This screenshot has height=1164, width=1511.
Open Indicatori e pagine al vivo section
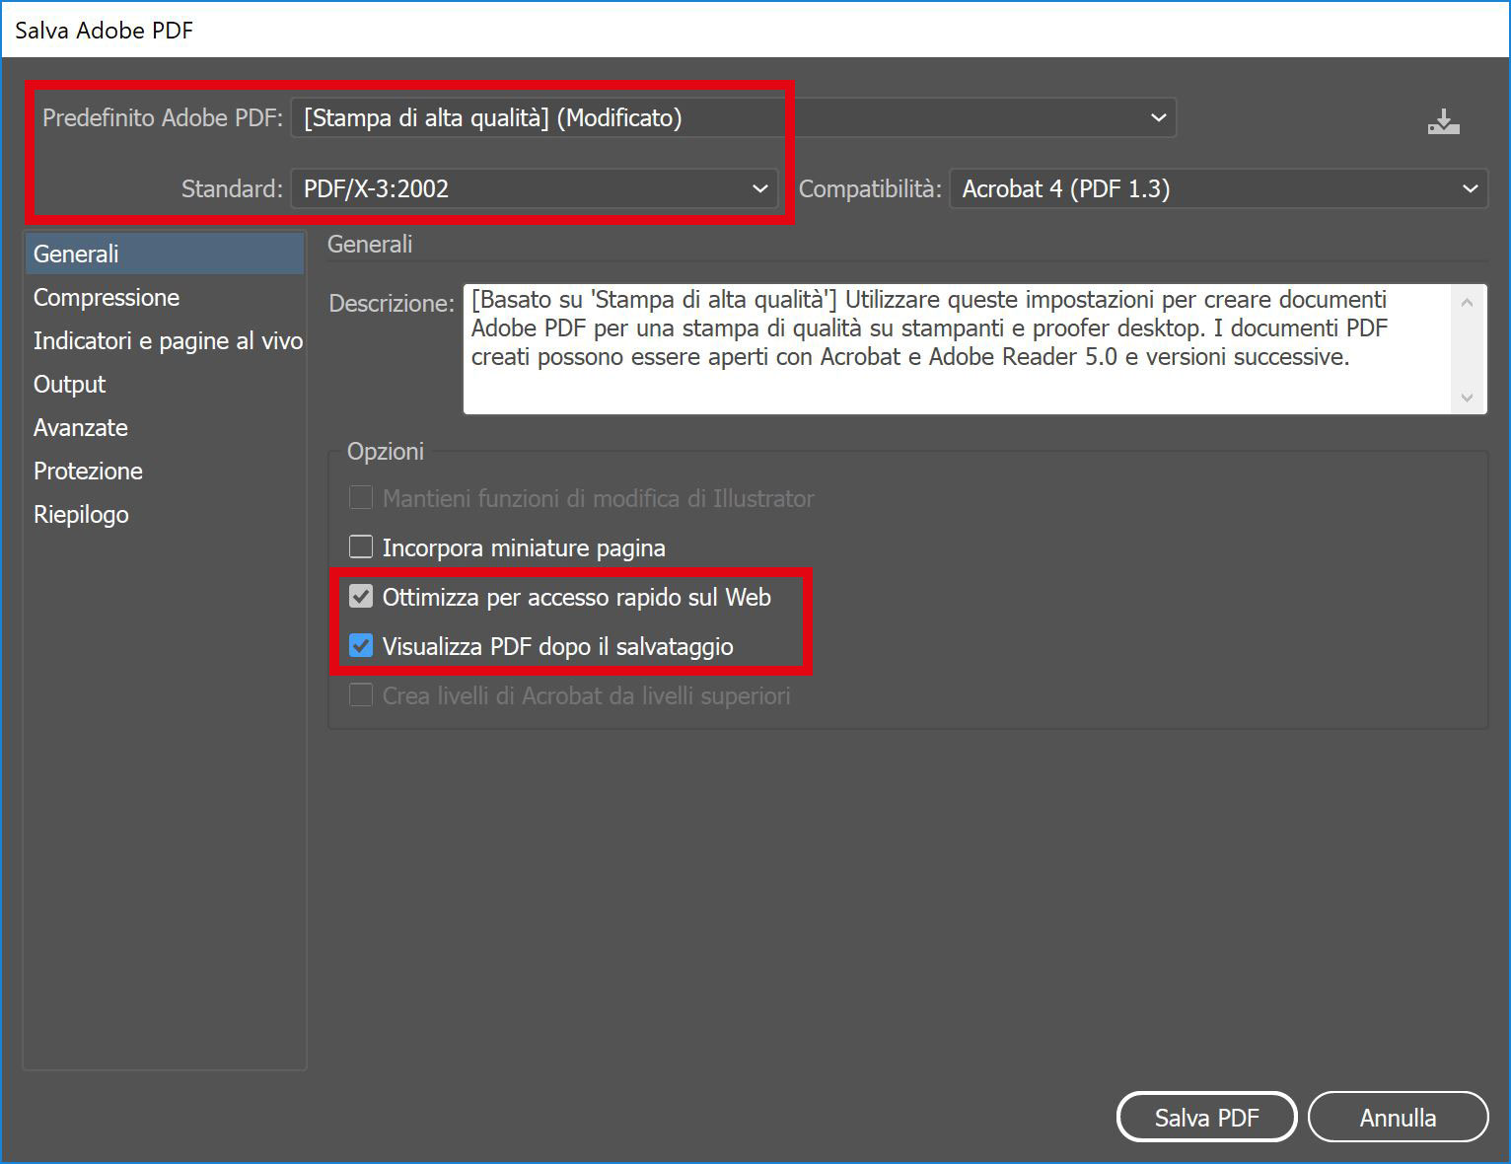(x=168, y=340)
